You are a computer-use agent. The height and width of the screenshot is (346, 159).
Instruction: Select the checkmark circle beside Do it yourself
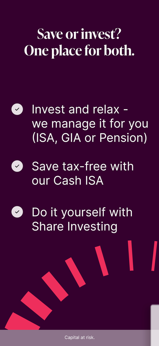click(17, 212)
